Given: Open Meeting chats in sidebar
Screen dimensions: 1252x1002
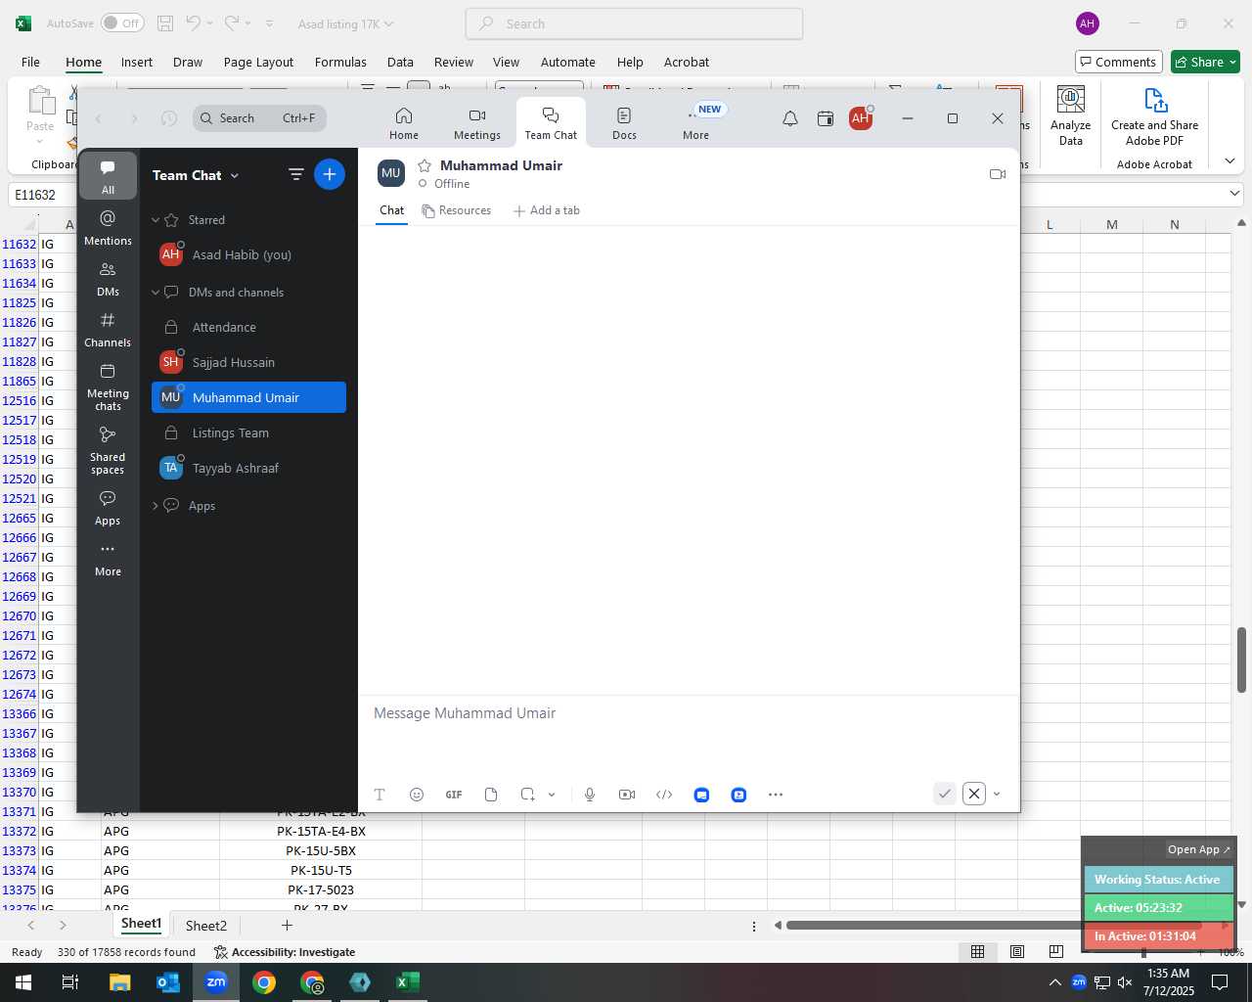Looking at the screenshot, I should [x=108, y=386].
